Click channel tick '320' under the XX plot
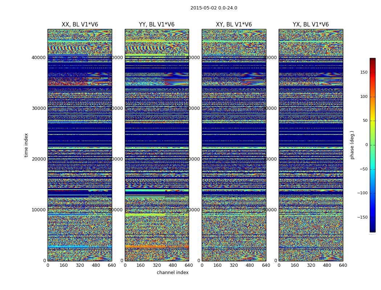The width and height of the screenshot is (381, 290). tap(80, 265)
